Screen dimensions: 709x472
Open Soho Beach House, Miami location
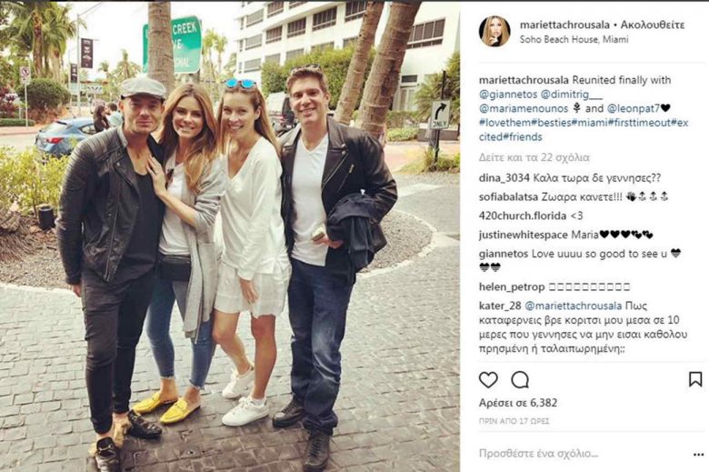coord(574,39)
